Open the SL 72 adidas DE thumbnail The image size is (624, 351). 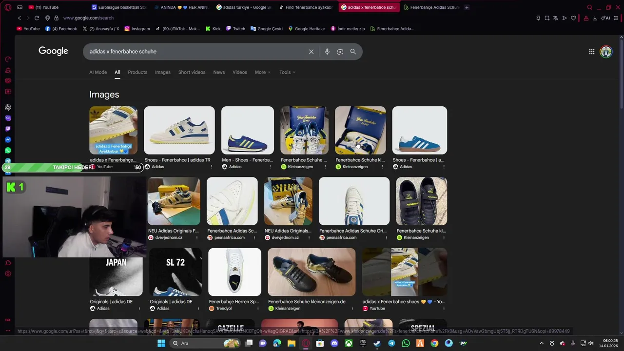click(x=175, y=272)
